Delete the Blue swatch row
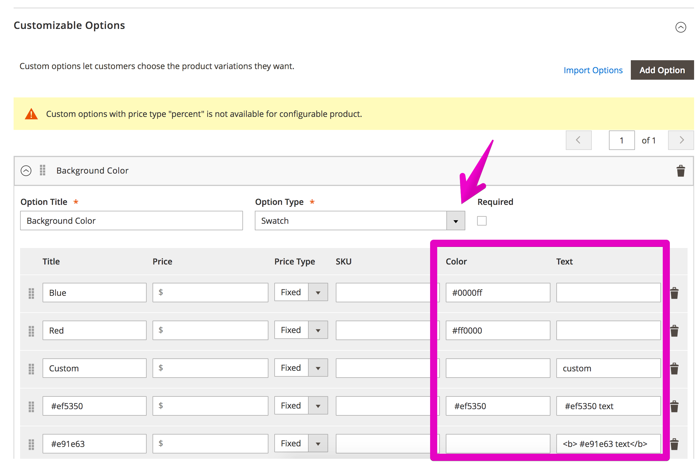The height and width of the screenshot is (462, 700). [674, 293]
